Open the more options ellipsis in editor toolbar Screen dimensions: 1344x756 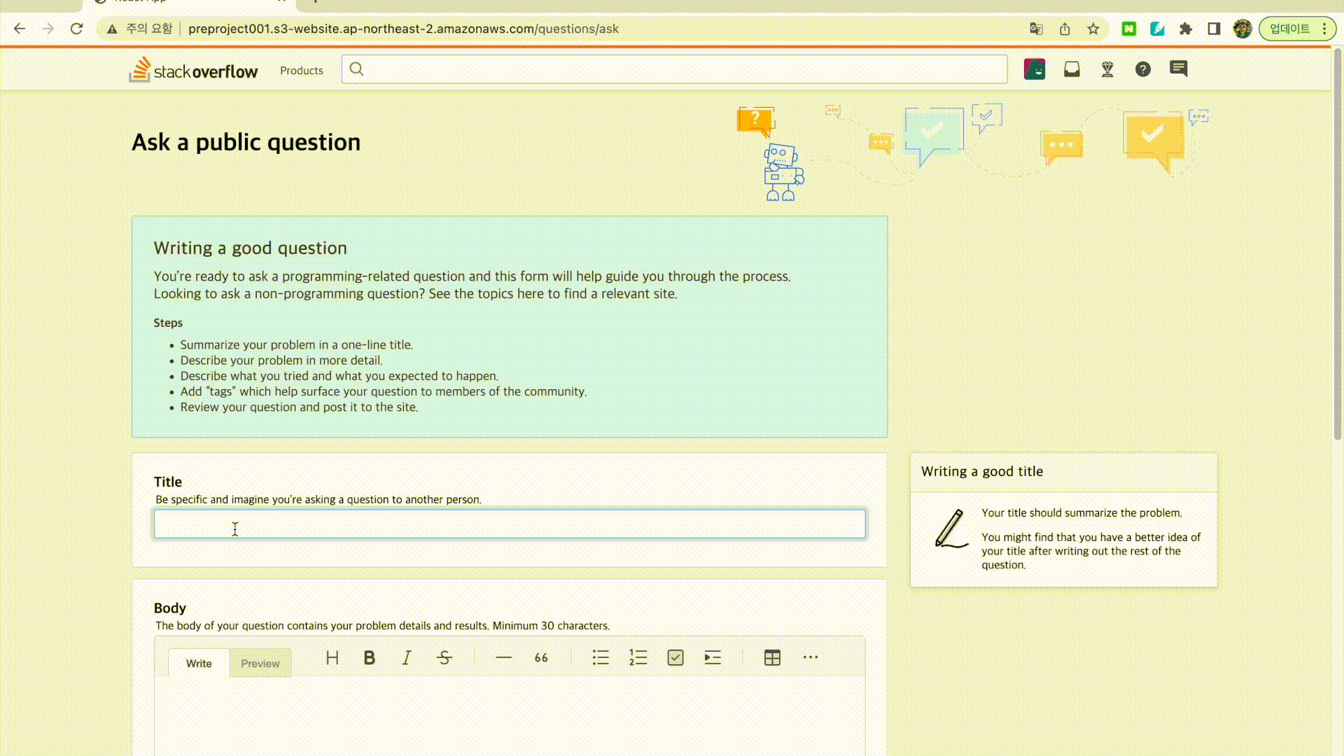coord(811,657)
